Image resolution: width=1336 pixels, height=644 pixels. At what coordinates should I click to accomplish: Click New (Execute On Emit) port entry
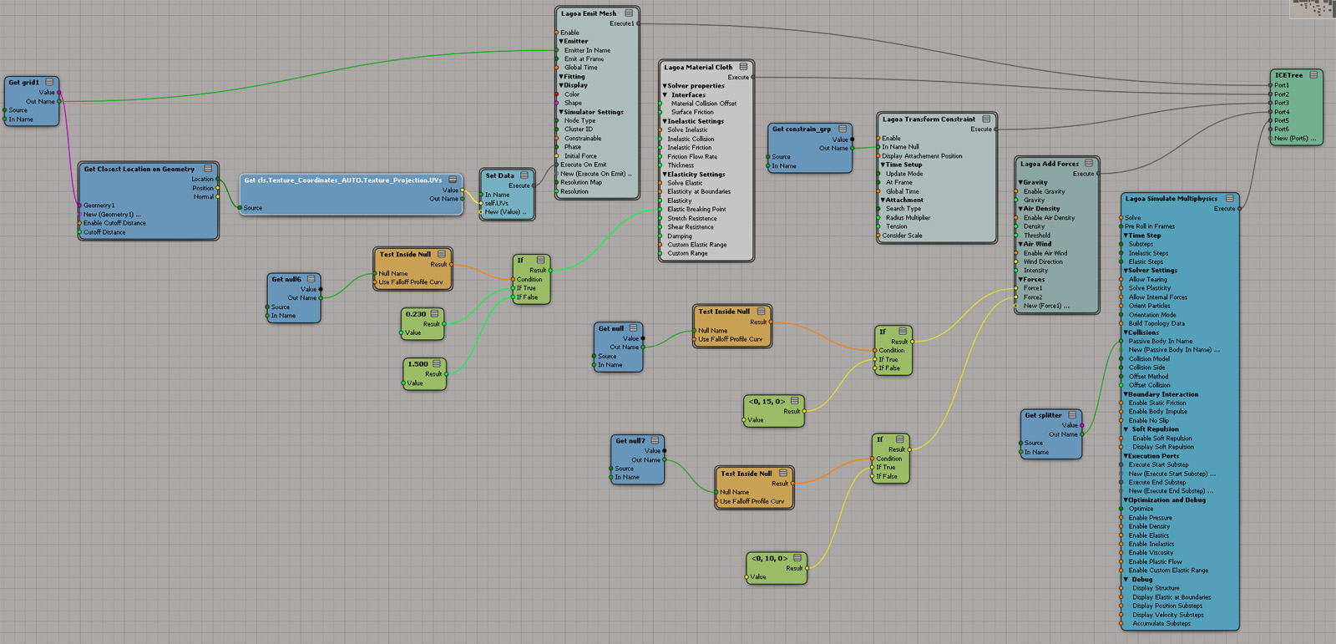tap(595, 174)
